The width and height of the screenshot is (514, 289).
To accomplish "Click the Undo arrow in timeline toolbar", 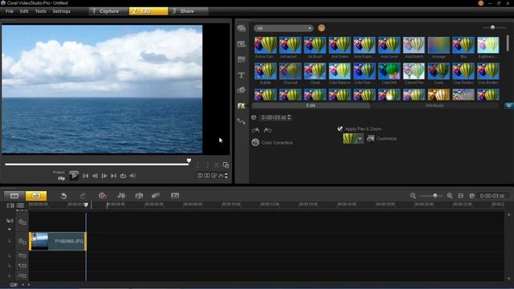I will (x=63, y=196).
